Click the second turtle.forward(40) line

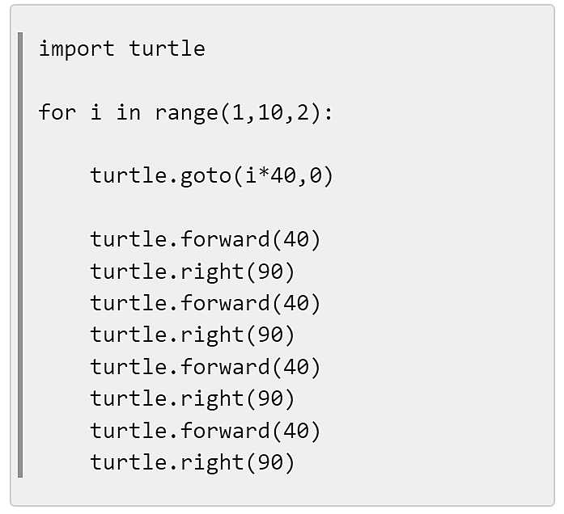pos(205,303)
